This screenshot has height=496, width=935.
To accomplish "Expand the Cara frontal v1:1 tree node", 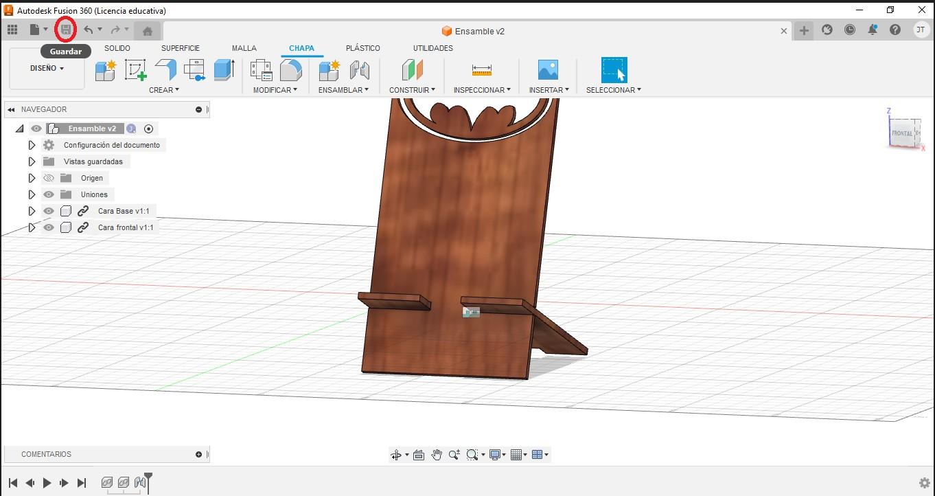I will [31, 227].
